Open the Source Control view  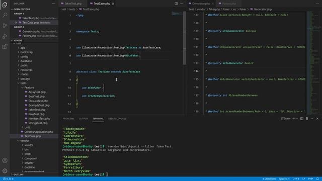pos(5,26)
